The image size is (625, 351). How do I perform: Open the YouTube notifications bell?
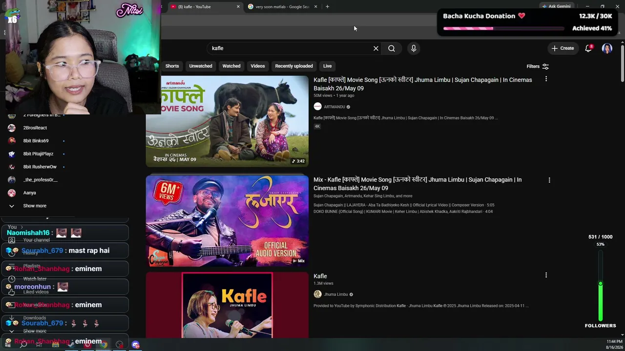pyautogui.click(x=588, y=48)
